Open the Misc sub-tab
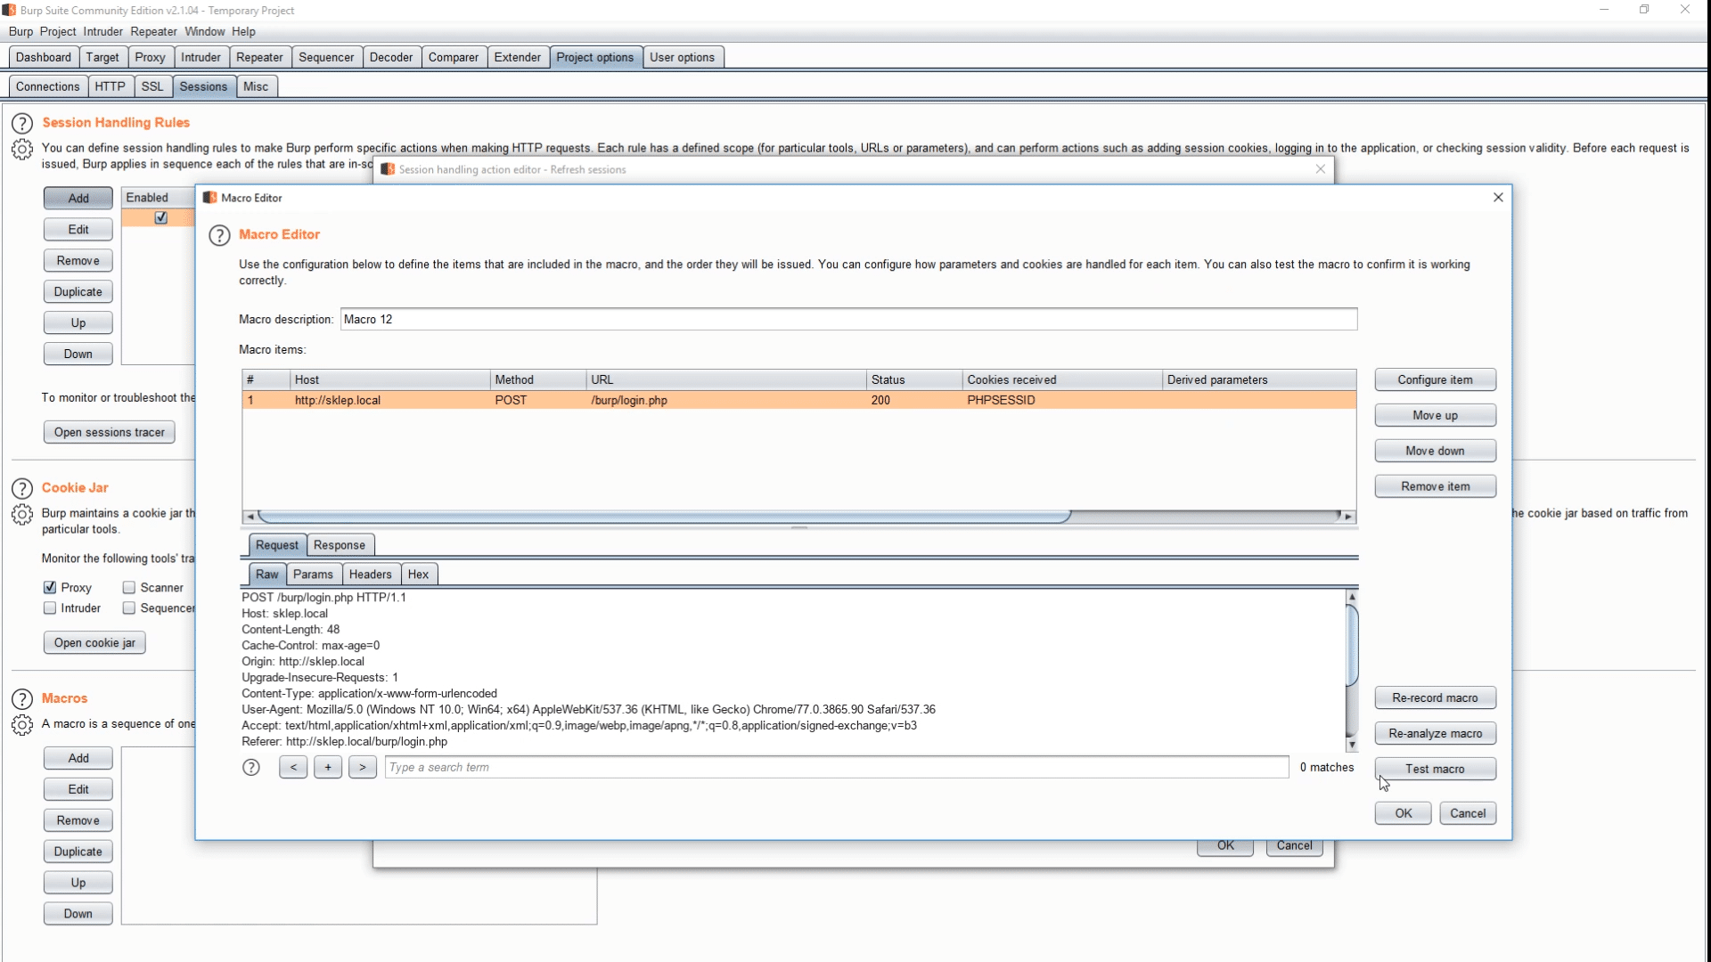The image size is (1711, 962). [256, 86]
